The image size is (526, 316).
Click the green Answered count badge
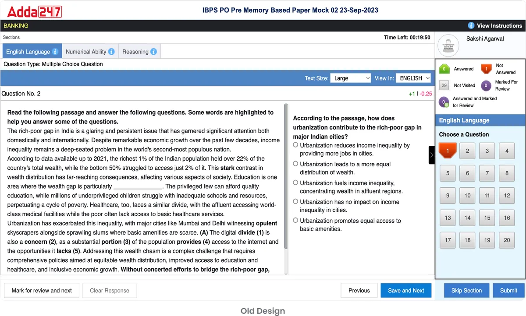click(x=444, y=69)
